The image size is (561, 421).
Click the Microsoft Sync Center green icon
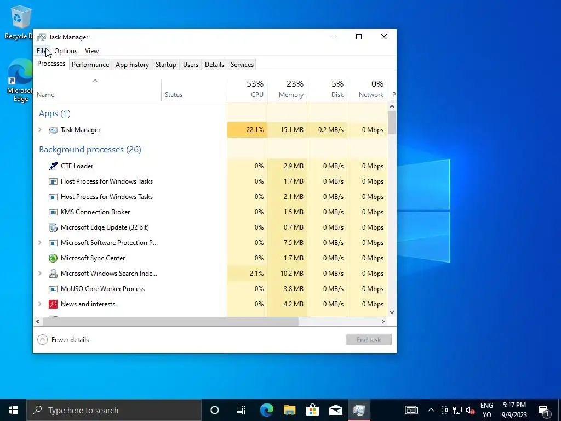53,258
